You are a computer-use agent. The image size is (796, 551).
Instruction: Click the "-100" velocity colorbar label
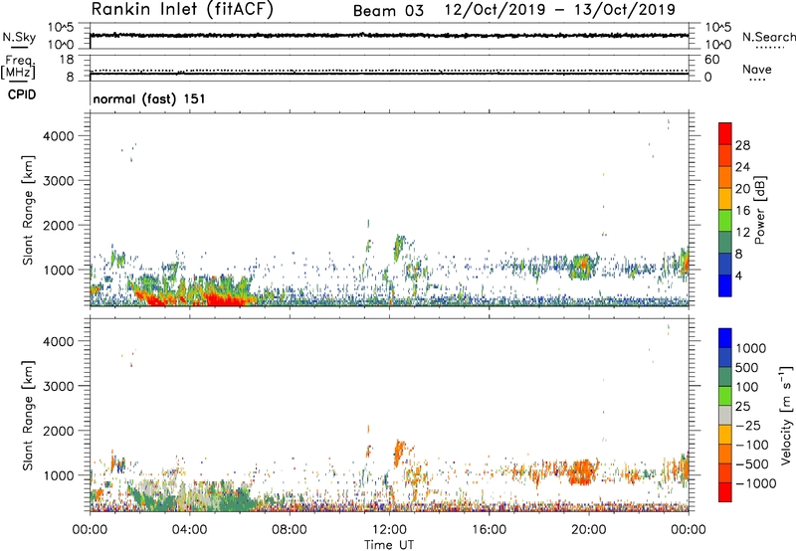[x=752, y=445]
